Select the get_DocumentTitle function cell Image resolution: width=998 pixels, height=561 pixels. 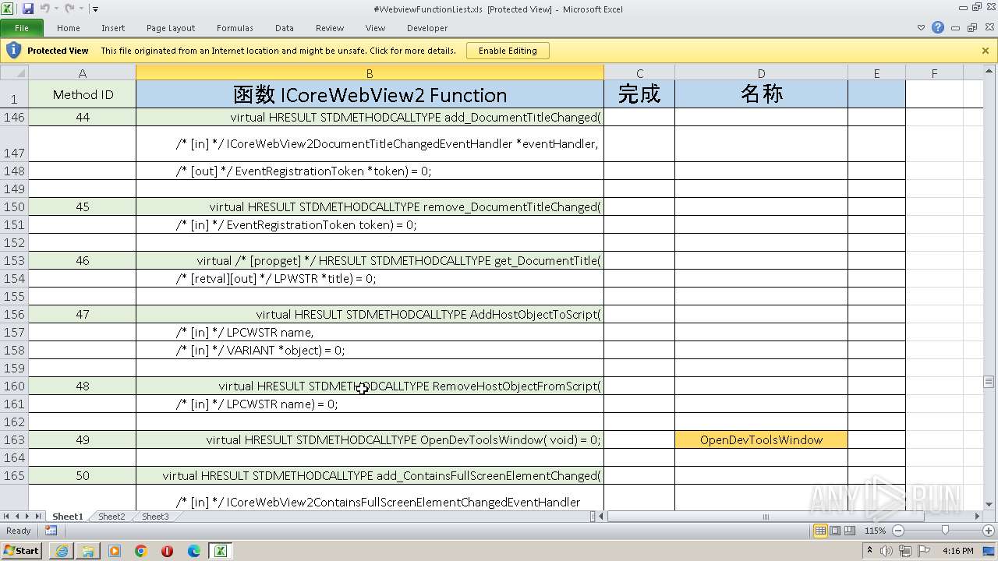point(370,260)
